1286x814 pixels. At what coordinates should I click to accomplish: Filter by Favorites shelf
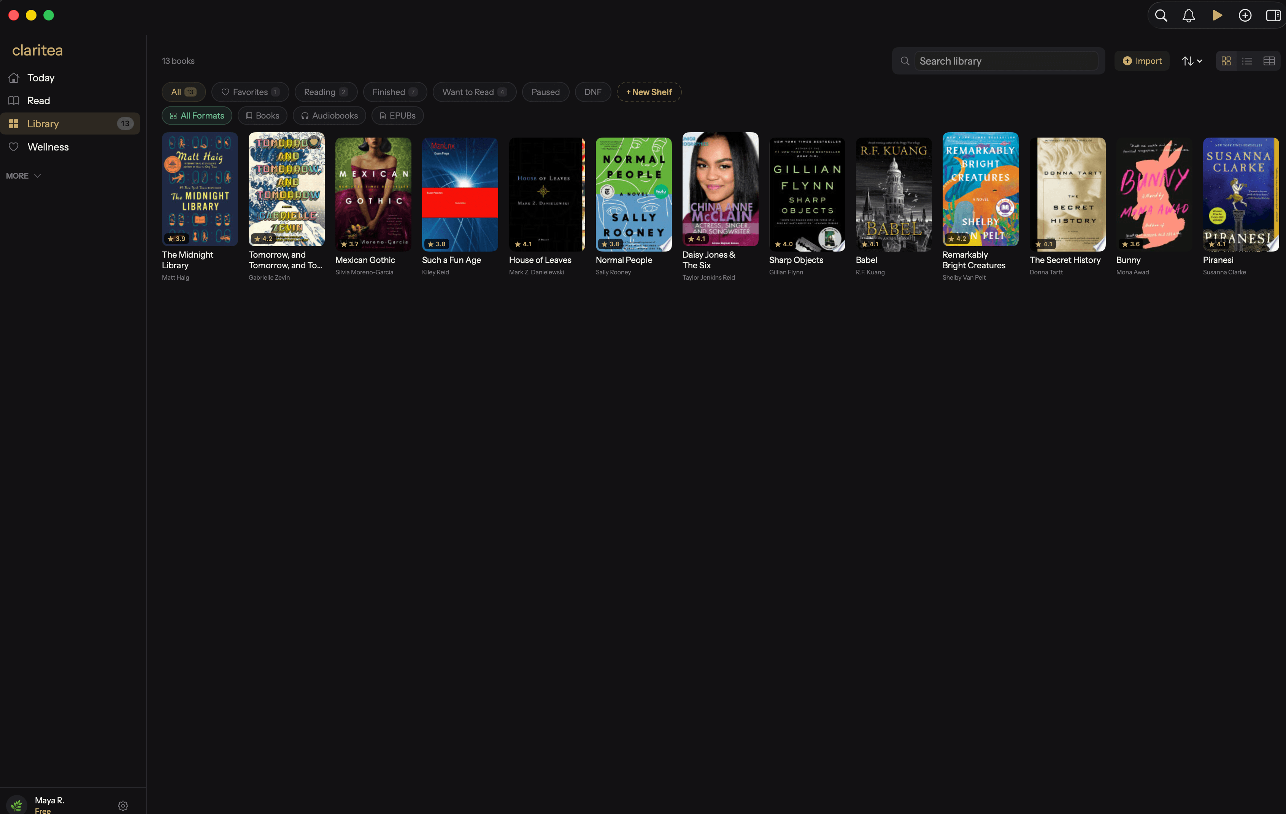point(250,92)
